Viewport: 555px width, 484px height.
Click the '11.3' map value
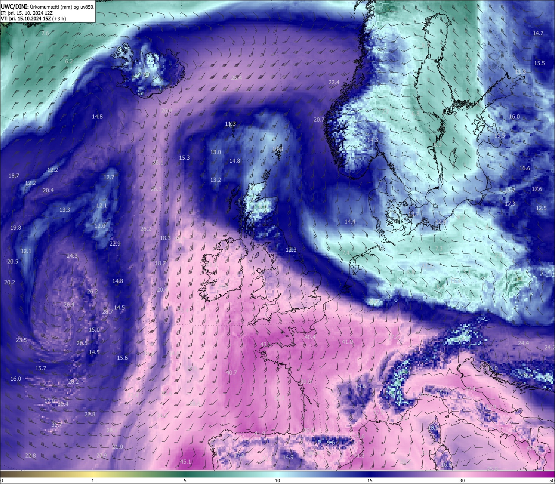[x=230, y=124]
